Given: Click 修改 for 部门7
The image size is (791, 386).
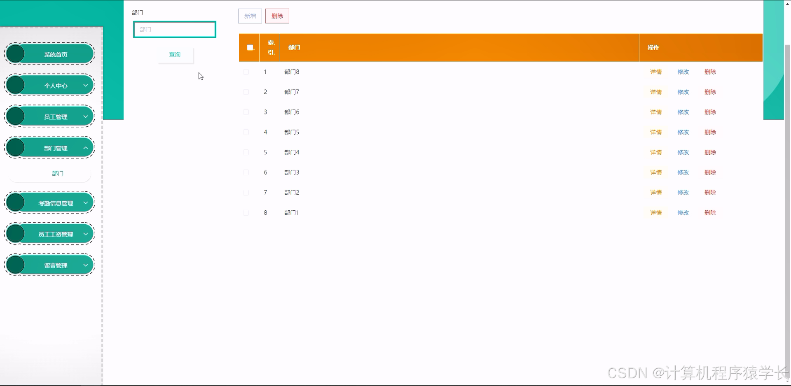Looking at the screenshot, I should tap(683, 92).
